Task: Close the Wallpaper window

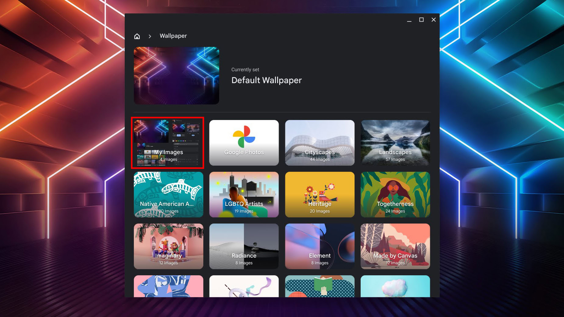Action: coord(434,20)
